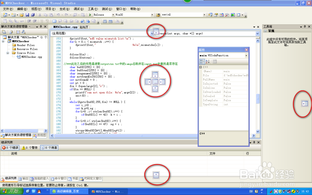Open the global scope dropdown in editor
The image size is (312, 195).
(x=152, y=33)
